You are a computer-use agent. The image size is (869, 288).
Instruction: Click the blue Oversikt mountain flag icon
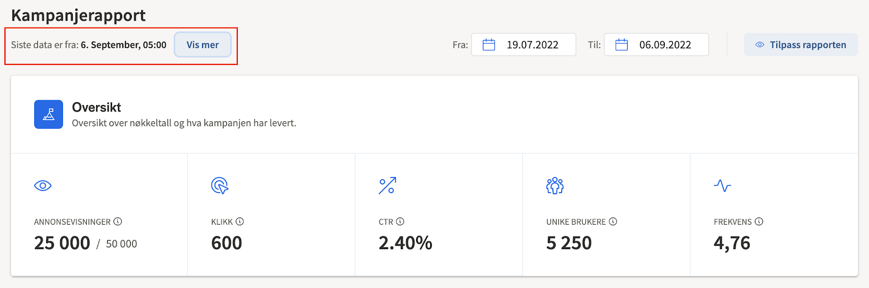pos(48,114)
